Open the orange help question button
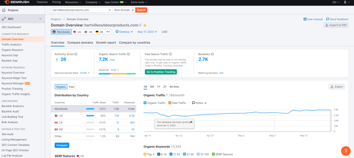The image size is (354, 158). [346, 151]
